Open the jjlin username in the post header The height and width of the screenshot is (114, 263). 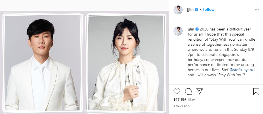tap(190, 10)
